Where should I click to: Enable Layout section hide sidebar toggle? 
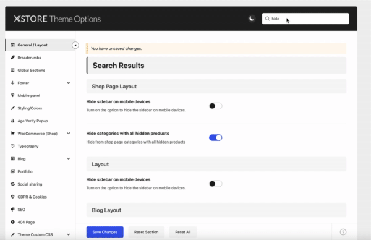216,184
